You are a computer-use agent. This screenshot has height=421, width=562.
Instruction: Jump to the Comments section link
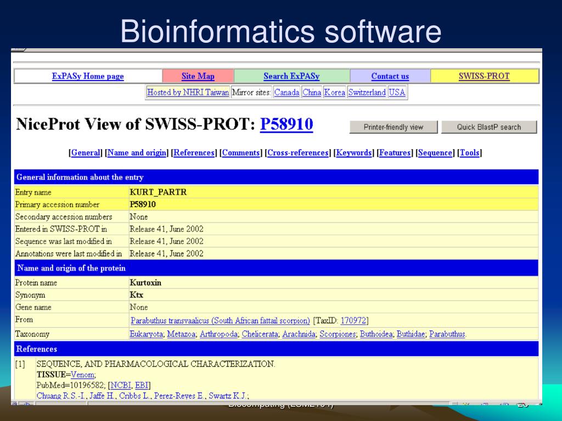241,153
